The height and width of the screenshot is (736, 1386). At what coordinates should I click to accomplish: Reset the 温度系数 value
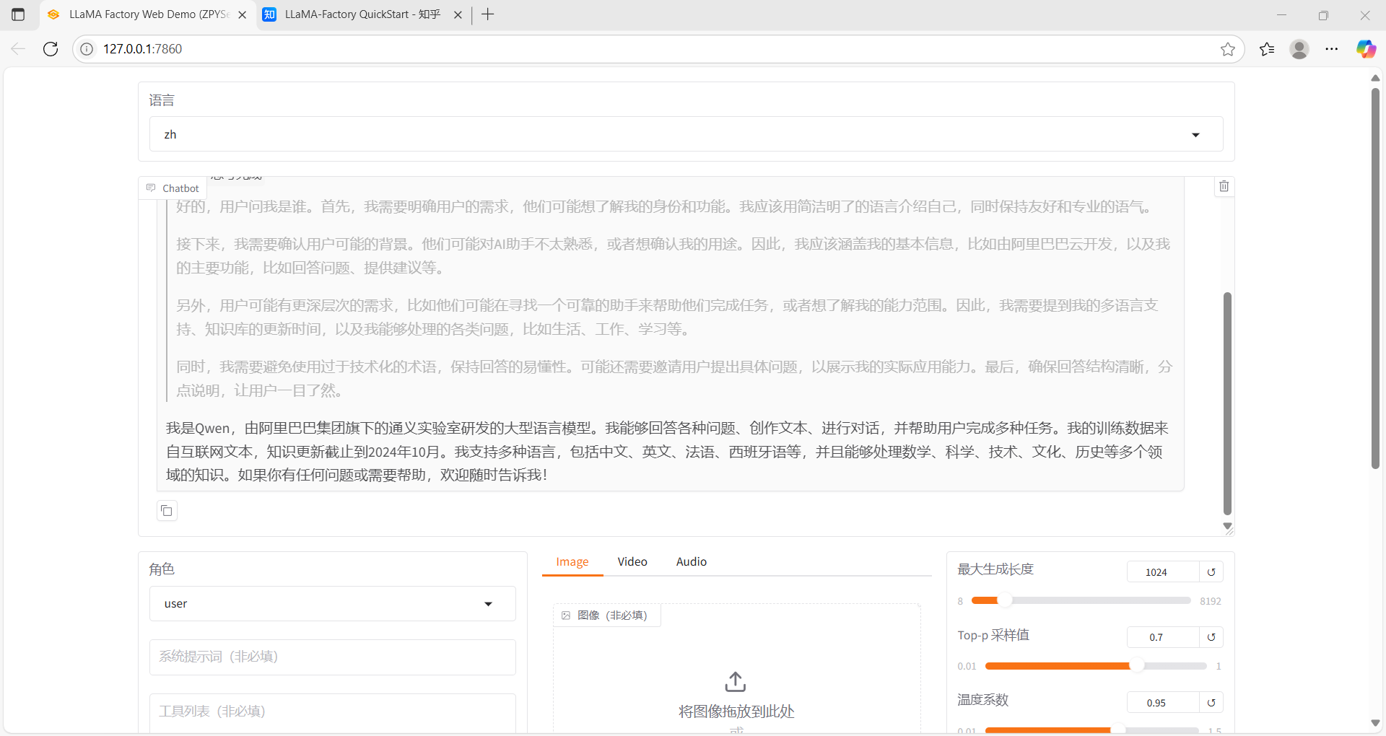1211,703
